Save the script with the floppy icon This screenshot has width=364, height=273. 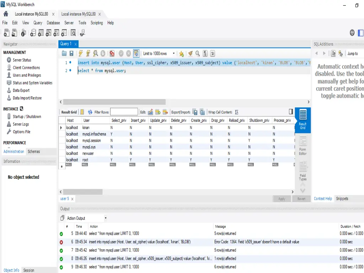(x=71, y=53)
